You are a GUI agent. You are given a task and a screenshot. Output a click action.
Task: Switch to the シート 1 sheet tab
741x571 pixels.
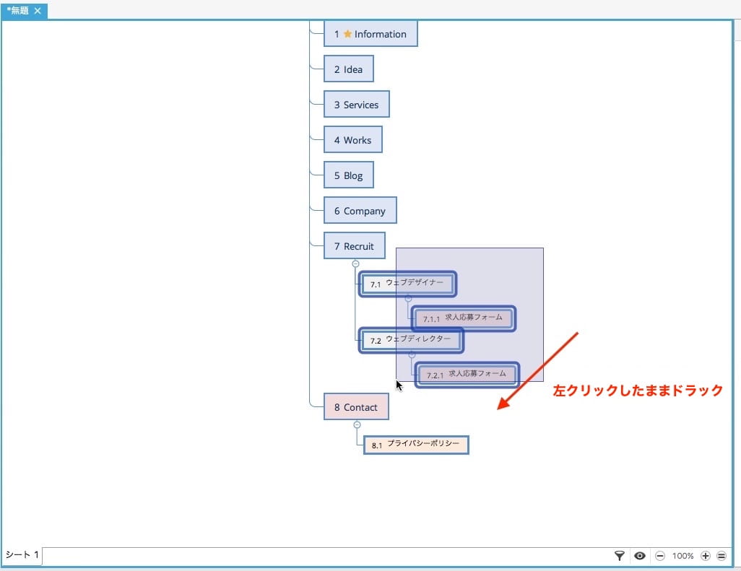click(22, 554)
